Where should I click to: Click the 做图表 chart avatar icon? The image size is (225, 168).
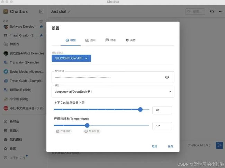pos(6,44)
